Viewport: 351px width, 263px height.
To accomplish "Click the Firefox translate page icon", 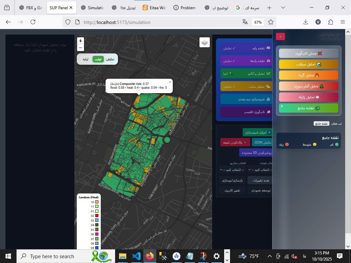I will (245, 22).
